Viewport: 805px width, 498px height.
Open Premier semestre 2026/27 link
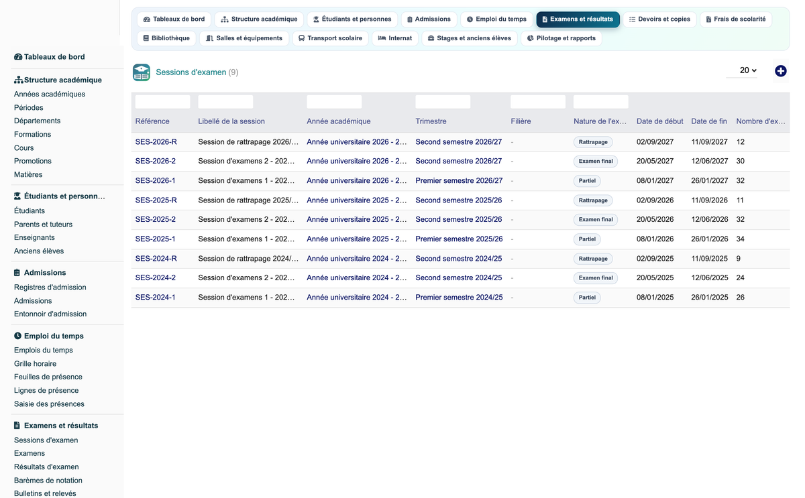click(459, 180)
